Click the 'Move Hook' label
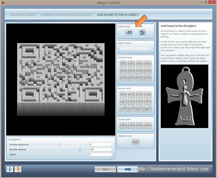Image resolution: width=217 pixels, height=178 pixels. [x=124, y=88]
